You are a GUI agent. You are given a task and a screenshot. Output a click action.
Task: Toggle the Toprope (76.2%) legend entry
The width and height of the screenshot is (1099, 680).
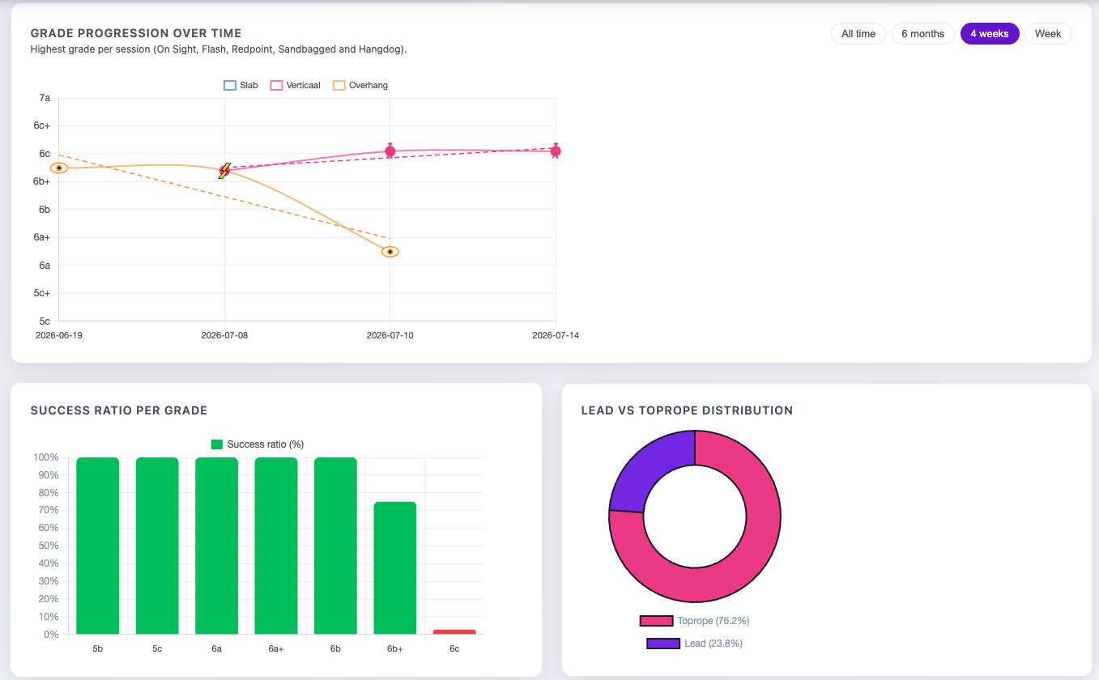[695, 621]
